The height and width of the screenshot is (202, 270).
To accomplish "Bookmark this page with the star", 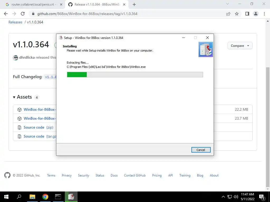I will pyautogui.click(x=237, y=14).
